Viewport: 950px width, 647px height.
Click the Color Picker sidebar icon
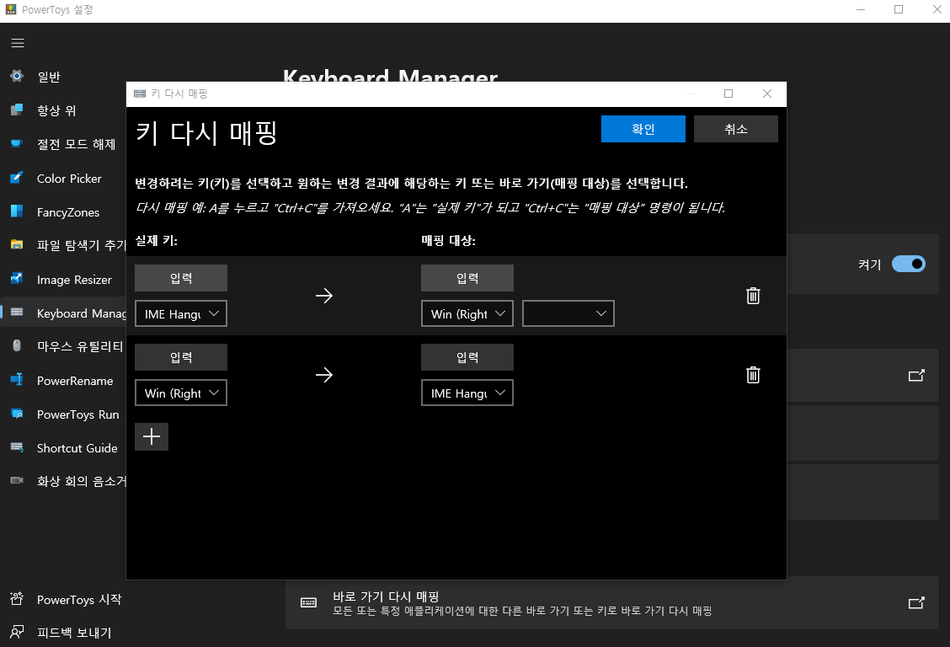point(17,178)
